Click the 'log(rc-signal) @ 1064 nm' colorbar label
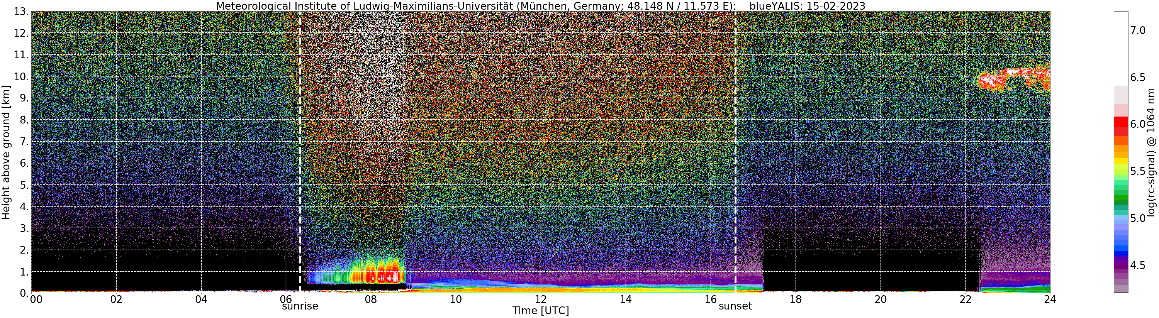This screenshot has width=1159, height=318. 1151,152
